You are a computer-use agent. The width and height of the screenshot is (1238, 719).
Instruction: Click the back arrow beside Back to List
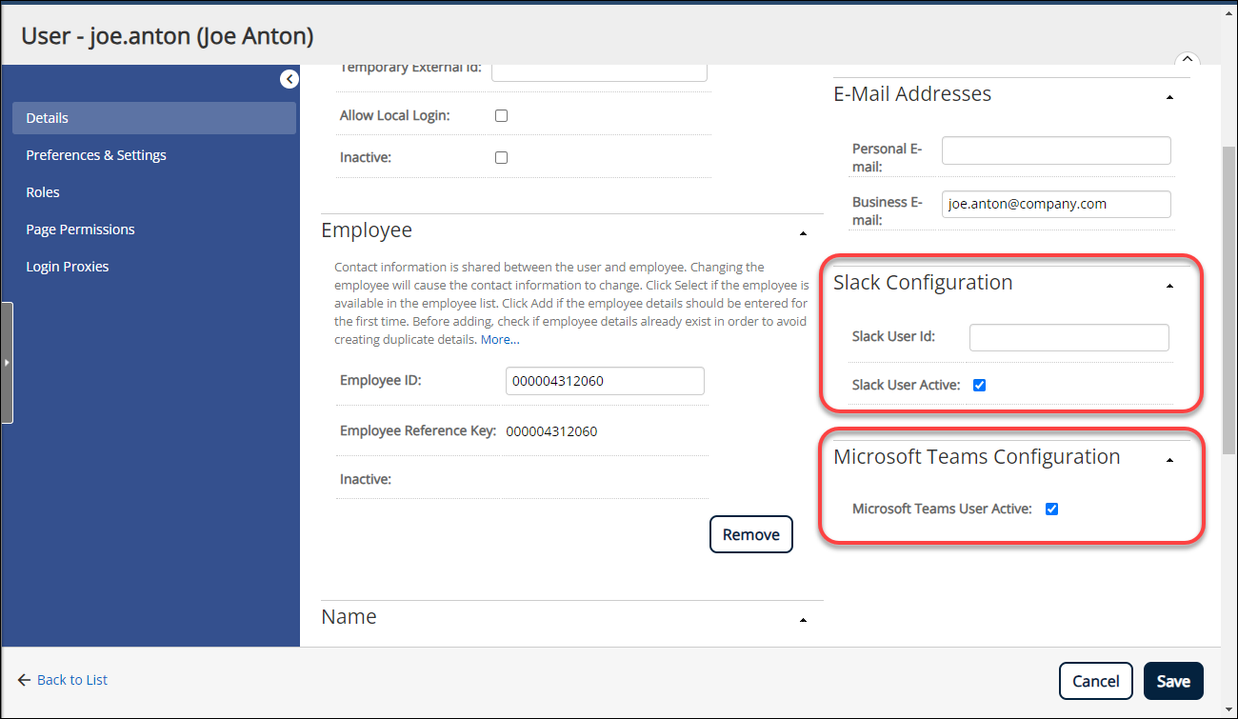coord(25,680)
